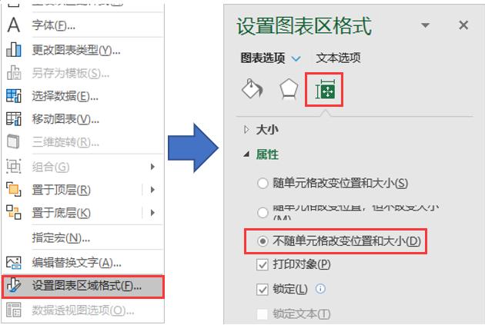Click the grayed Save as Template icon
The image size is (485, 325).
click(14, 73)
